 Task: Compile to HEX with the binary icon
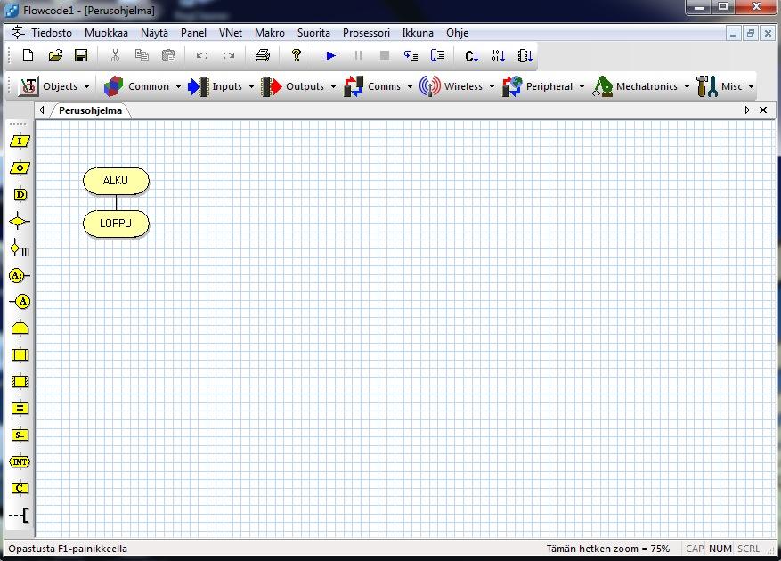pyautogui.click(x=498, y=56)
